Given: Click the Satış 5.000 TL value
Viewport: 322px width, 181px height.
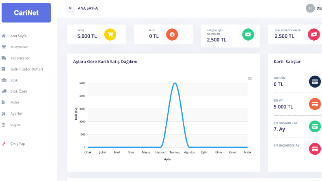Looking at the screenshot, I should pyautogui.click(x=87, y=36).
